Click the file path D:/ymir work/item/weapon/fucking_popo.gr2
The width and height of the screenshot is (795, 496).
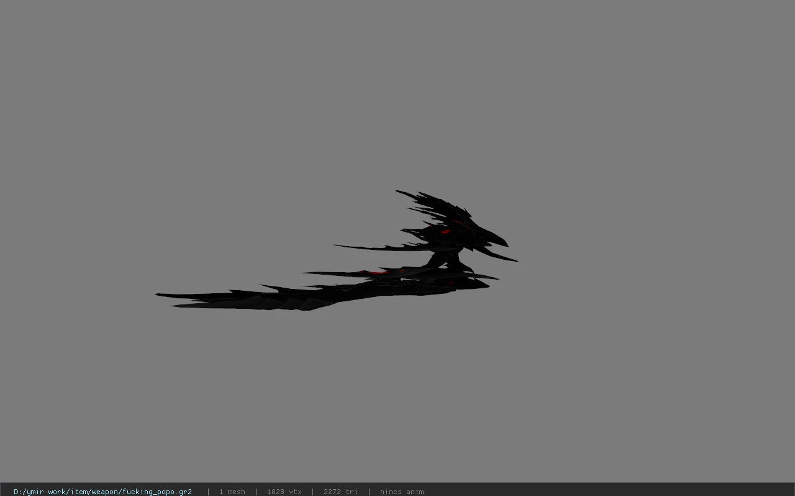pos(102,492)
